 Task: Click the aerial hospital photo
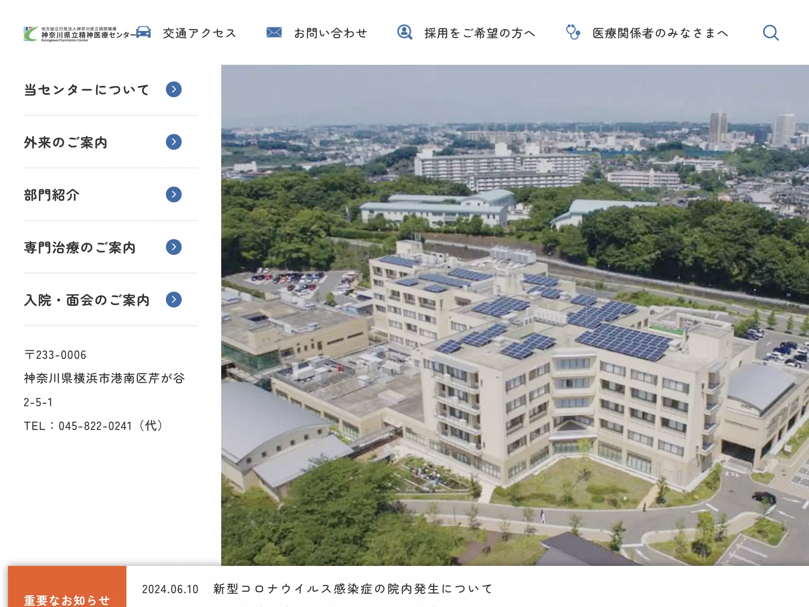tap(515, 315)
